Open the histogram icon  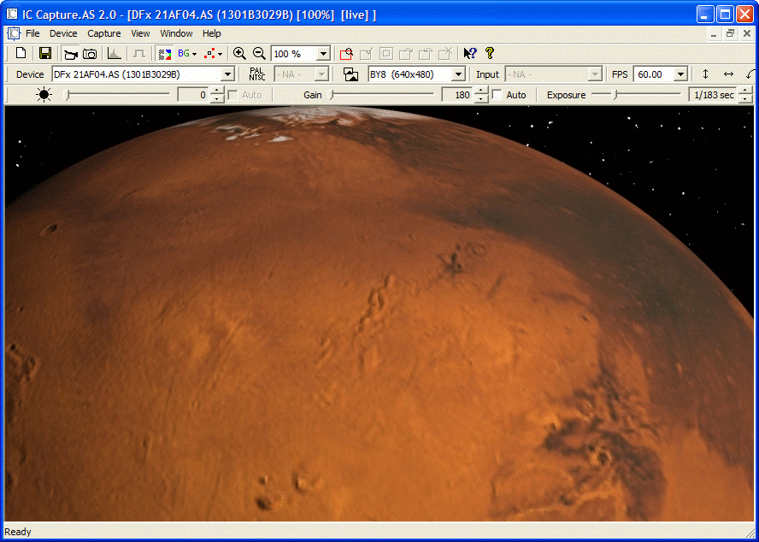point(115,54)
